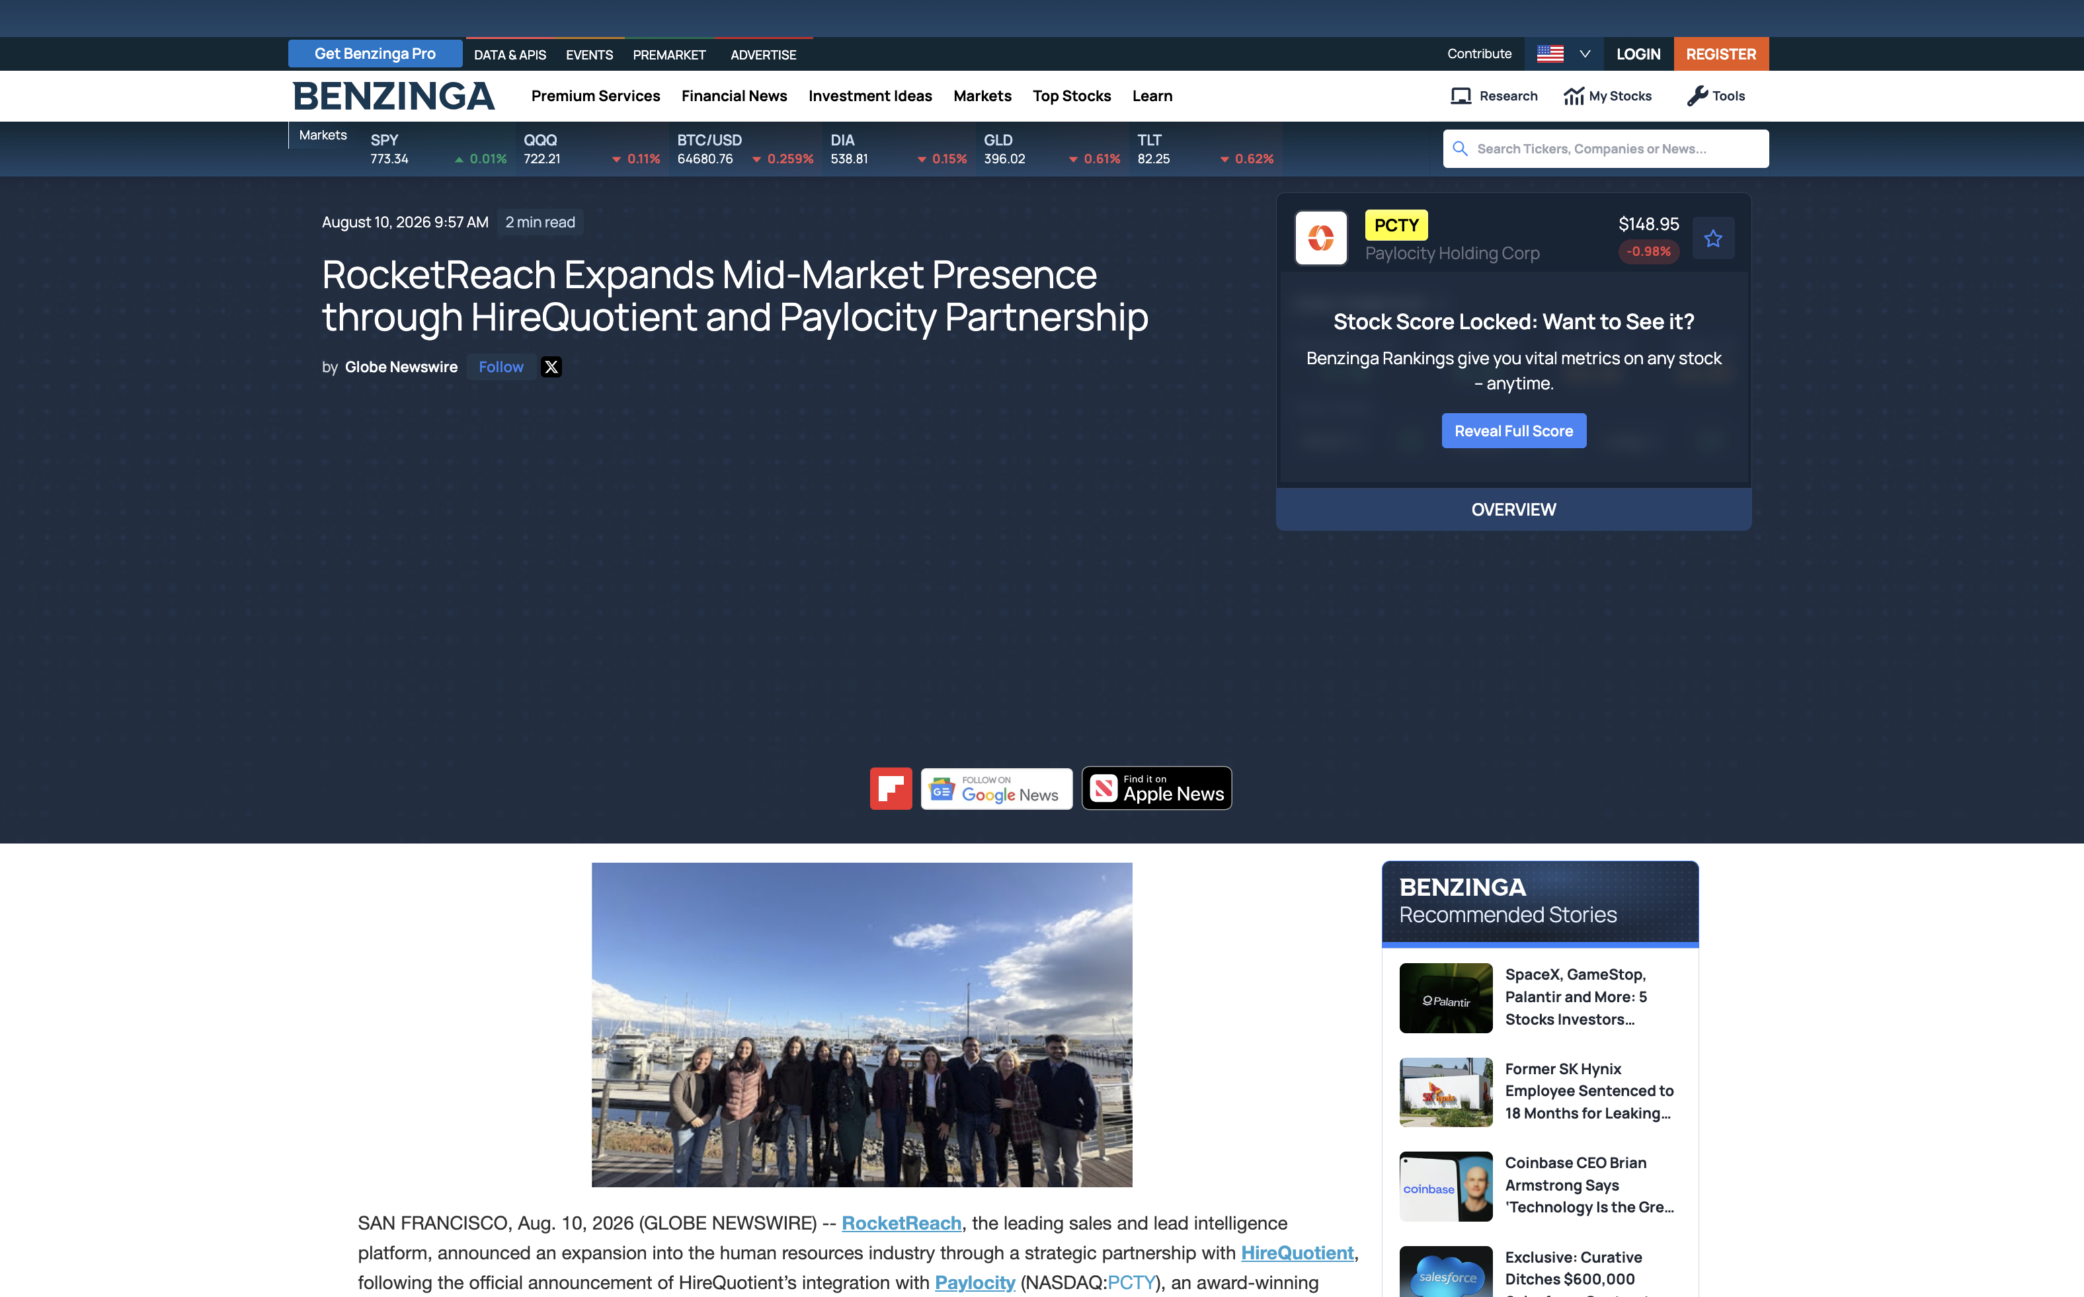Click the Paylocity Holding Corp name

coord(1452,254)
